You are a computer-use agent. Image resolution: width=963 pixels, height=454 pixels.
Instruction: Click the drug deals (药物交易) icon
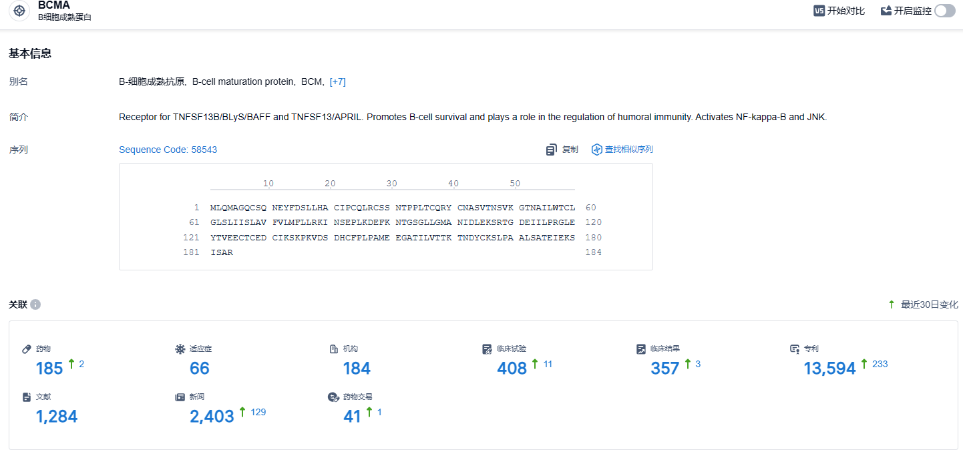coord(333,397)
